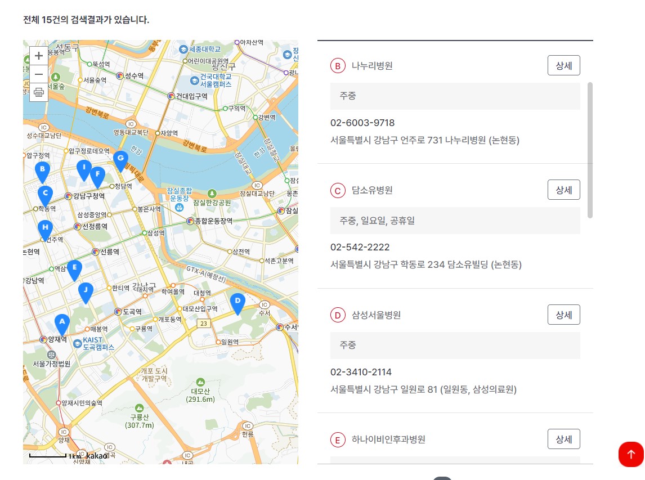645x480 pixels.
Task: Click the print map icon
Action: click(x=38, y=93)
